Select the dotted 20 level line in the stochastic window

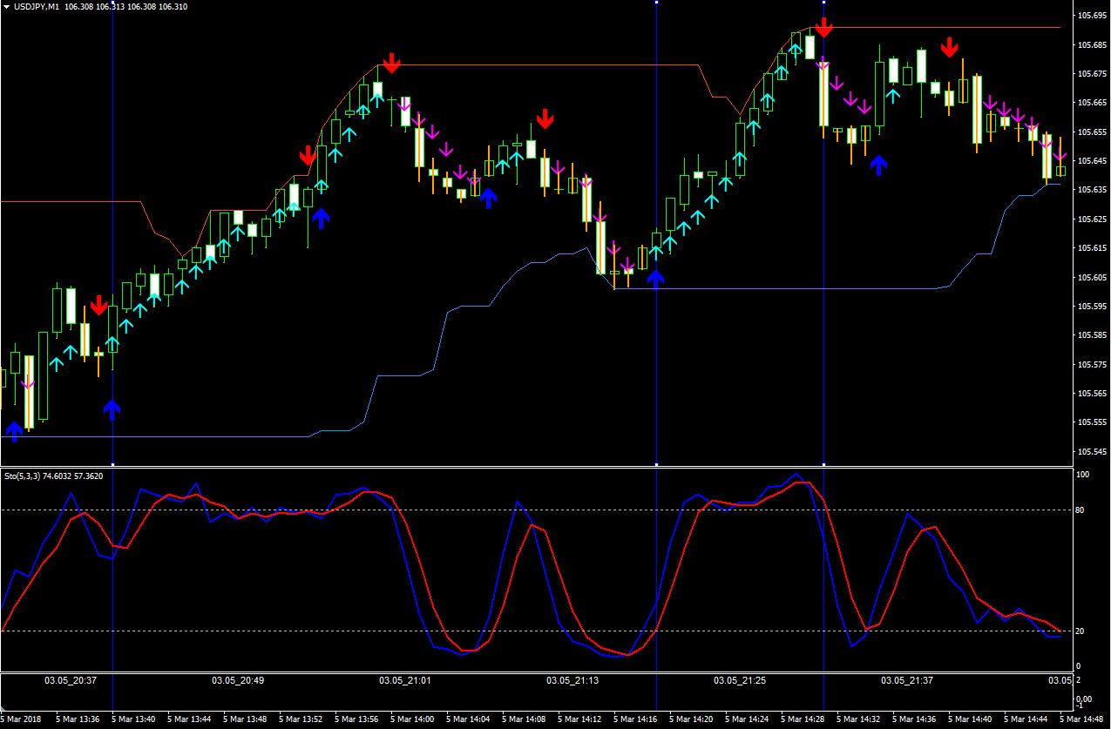[x=536, y=631]
